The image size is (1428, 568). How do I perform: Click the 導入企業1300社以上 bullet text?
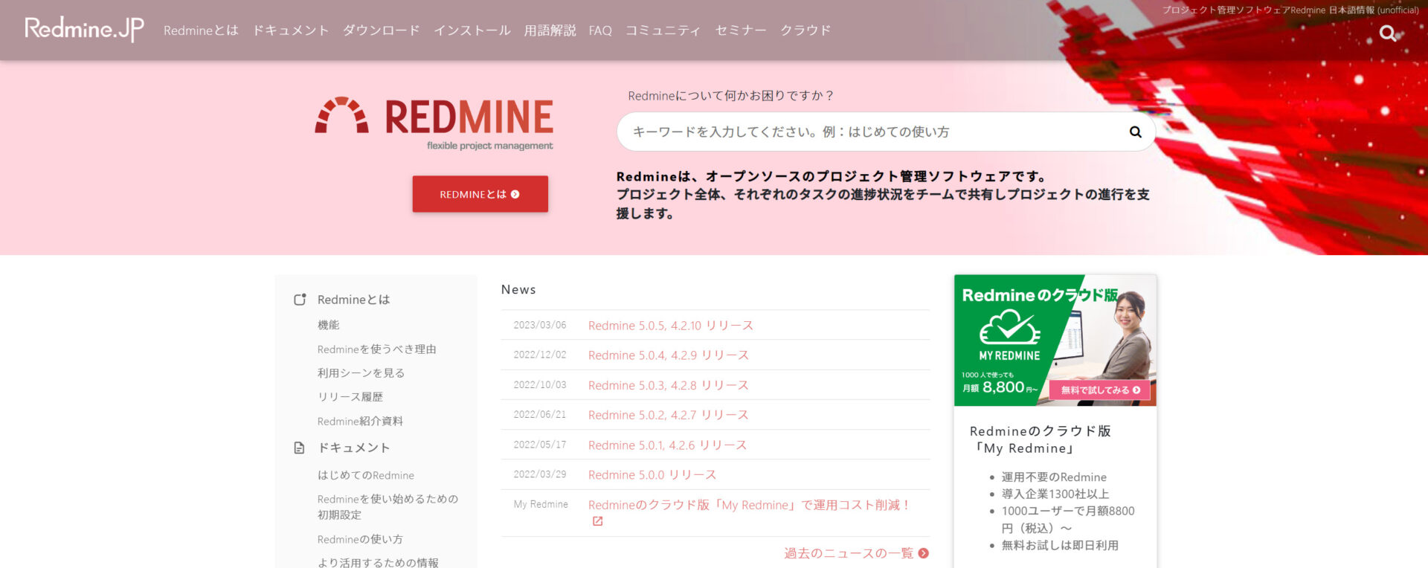1055,494
